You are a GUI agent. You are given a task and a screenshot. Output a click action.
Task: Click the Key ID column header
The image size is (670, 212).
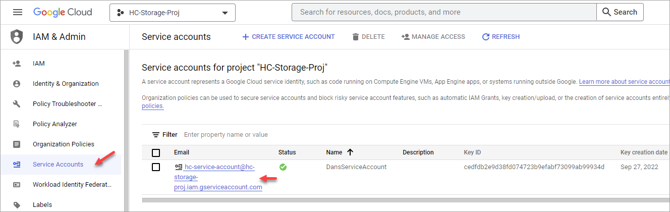coord(472,152)
